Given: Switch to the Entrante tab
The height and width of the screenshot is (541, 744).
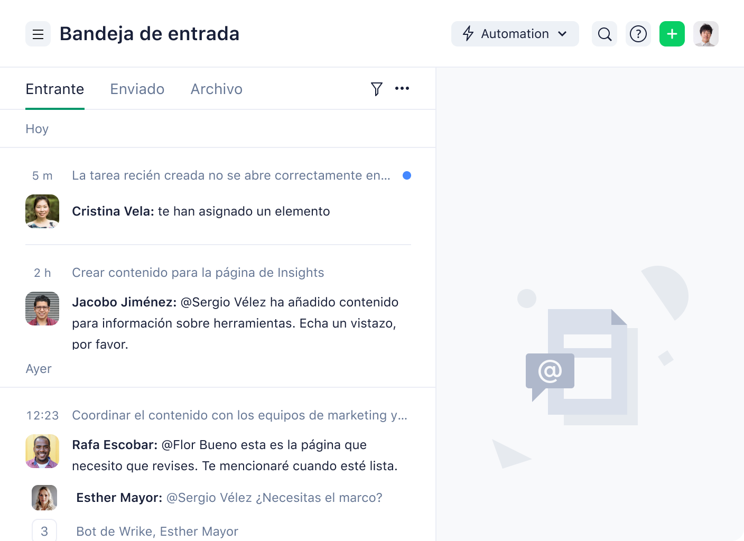Looking at the screenshot, I should [55, 89].
